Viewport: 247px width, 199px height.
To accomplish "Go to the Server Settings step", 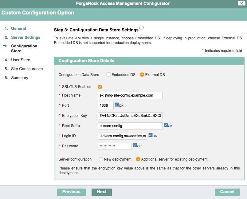I will [x=26, y=38].
